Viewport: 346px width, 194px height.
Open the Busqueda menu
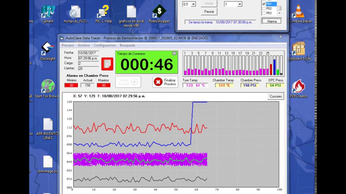click(127, 45)
